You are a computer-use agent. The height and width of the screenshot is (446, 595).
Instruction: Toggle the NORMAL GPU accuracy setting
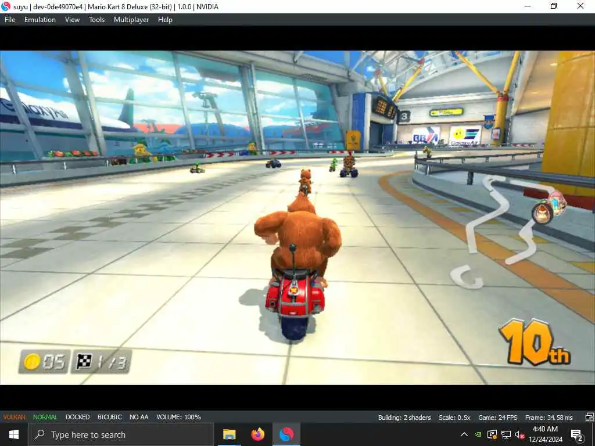click(45, 417)
